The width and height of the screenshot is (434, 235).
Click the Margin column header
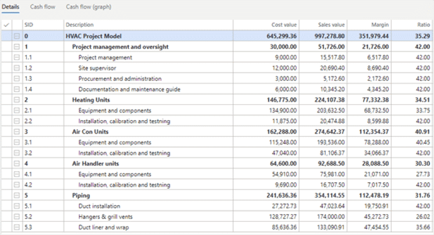[x=380, y=25]
